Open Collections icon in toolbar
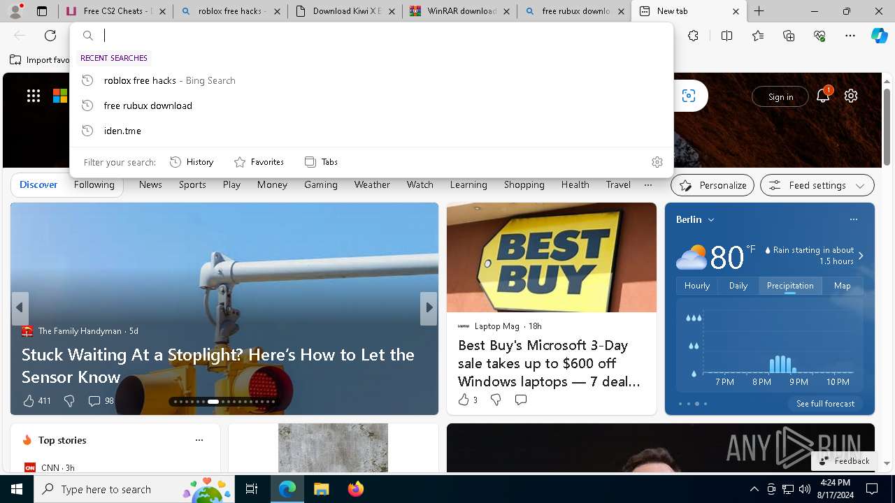The width and height of the screenshot is (895, 503). click(789, 36)
